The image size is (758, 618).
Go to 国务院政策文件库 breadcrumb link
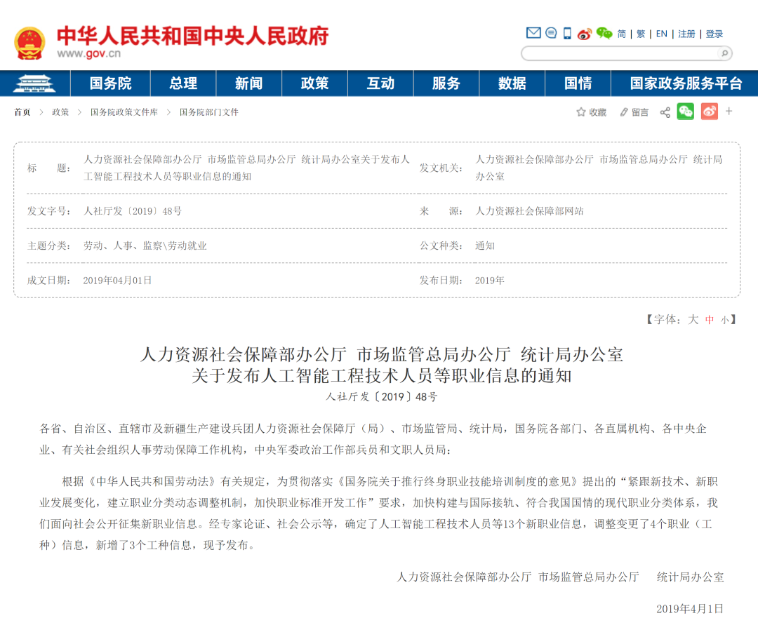pos(124,112)
